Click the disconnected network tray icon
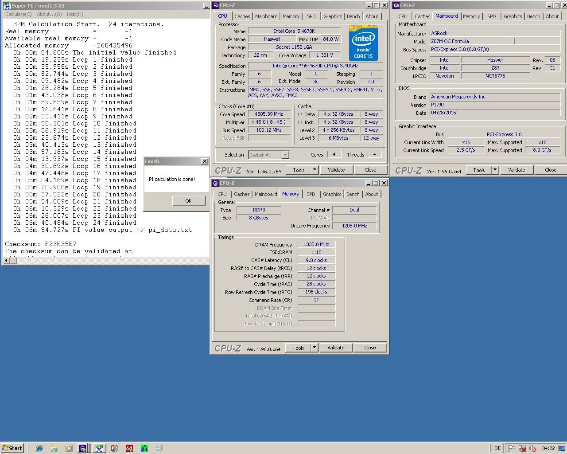The width and height of the screenshot is (567, 454). 522,448
